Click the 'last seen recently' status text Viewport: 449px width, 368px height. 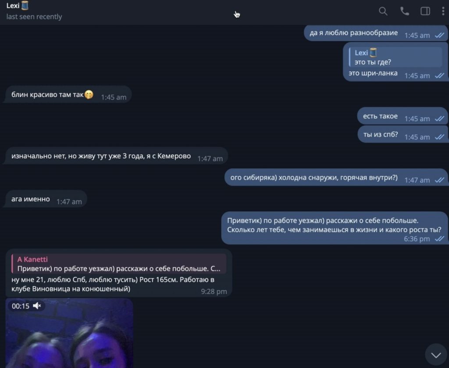(x=34, y=17)
